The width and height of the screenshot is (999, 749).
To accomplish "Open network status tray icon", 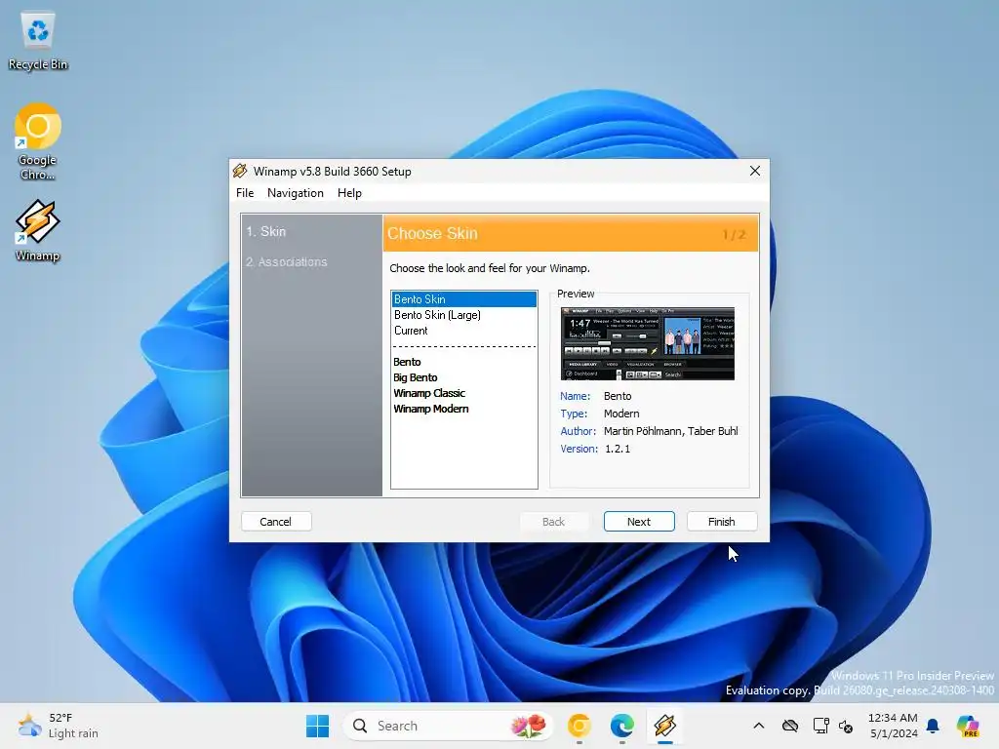I will 820,726.
